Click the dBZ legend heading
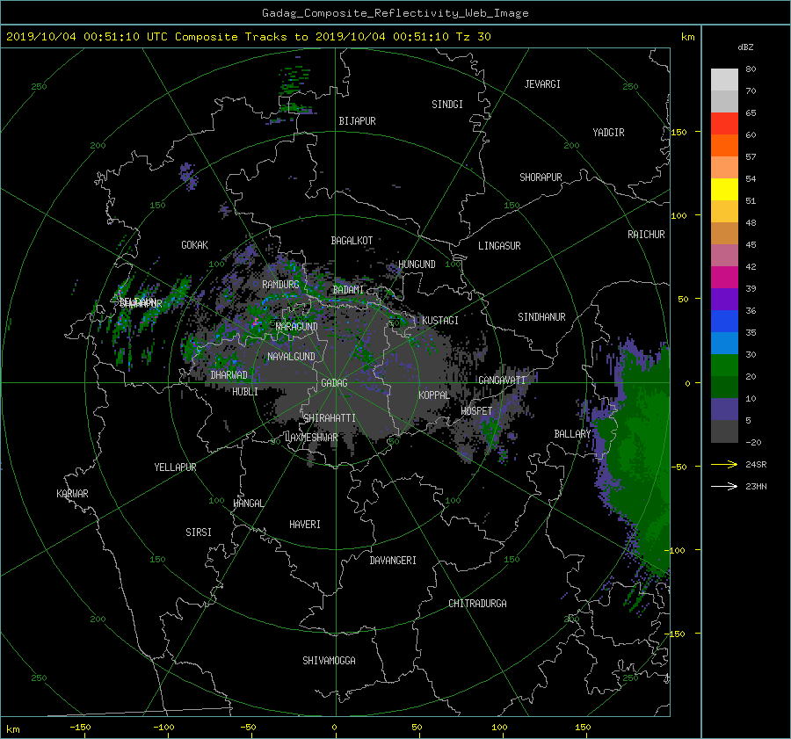Screen dimensions: 791x739 (745, 47)
